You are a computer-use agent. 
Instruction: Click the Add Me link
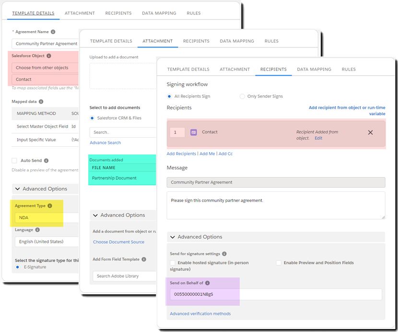pyautogui.click(x=207, y=154)
